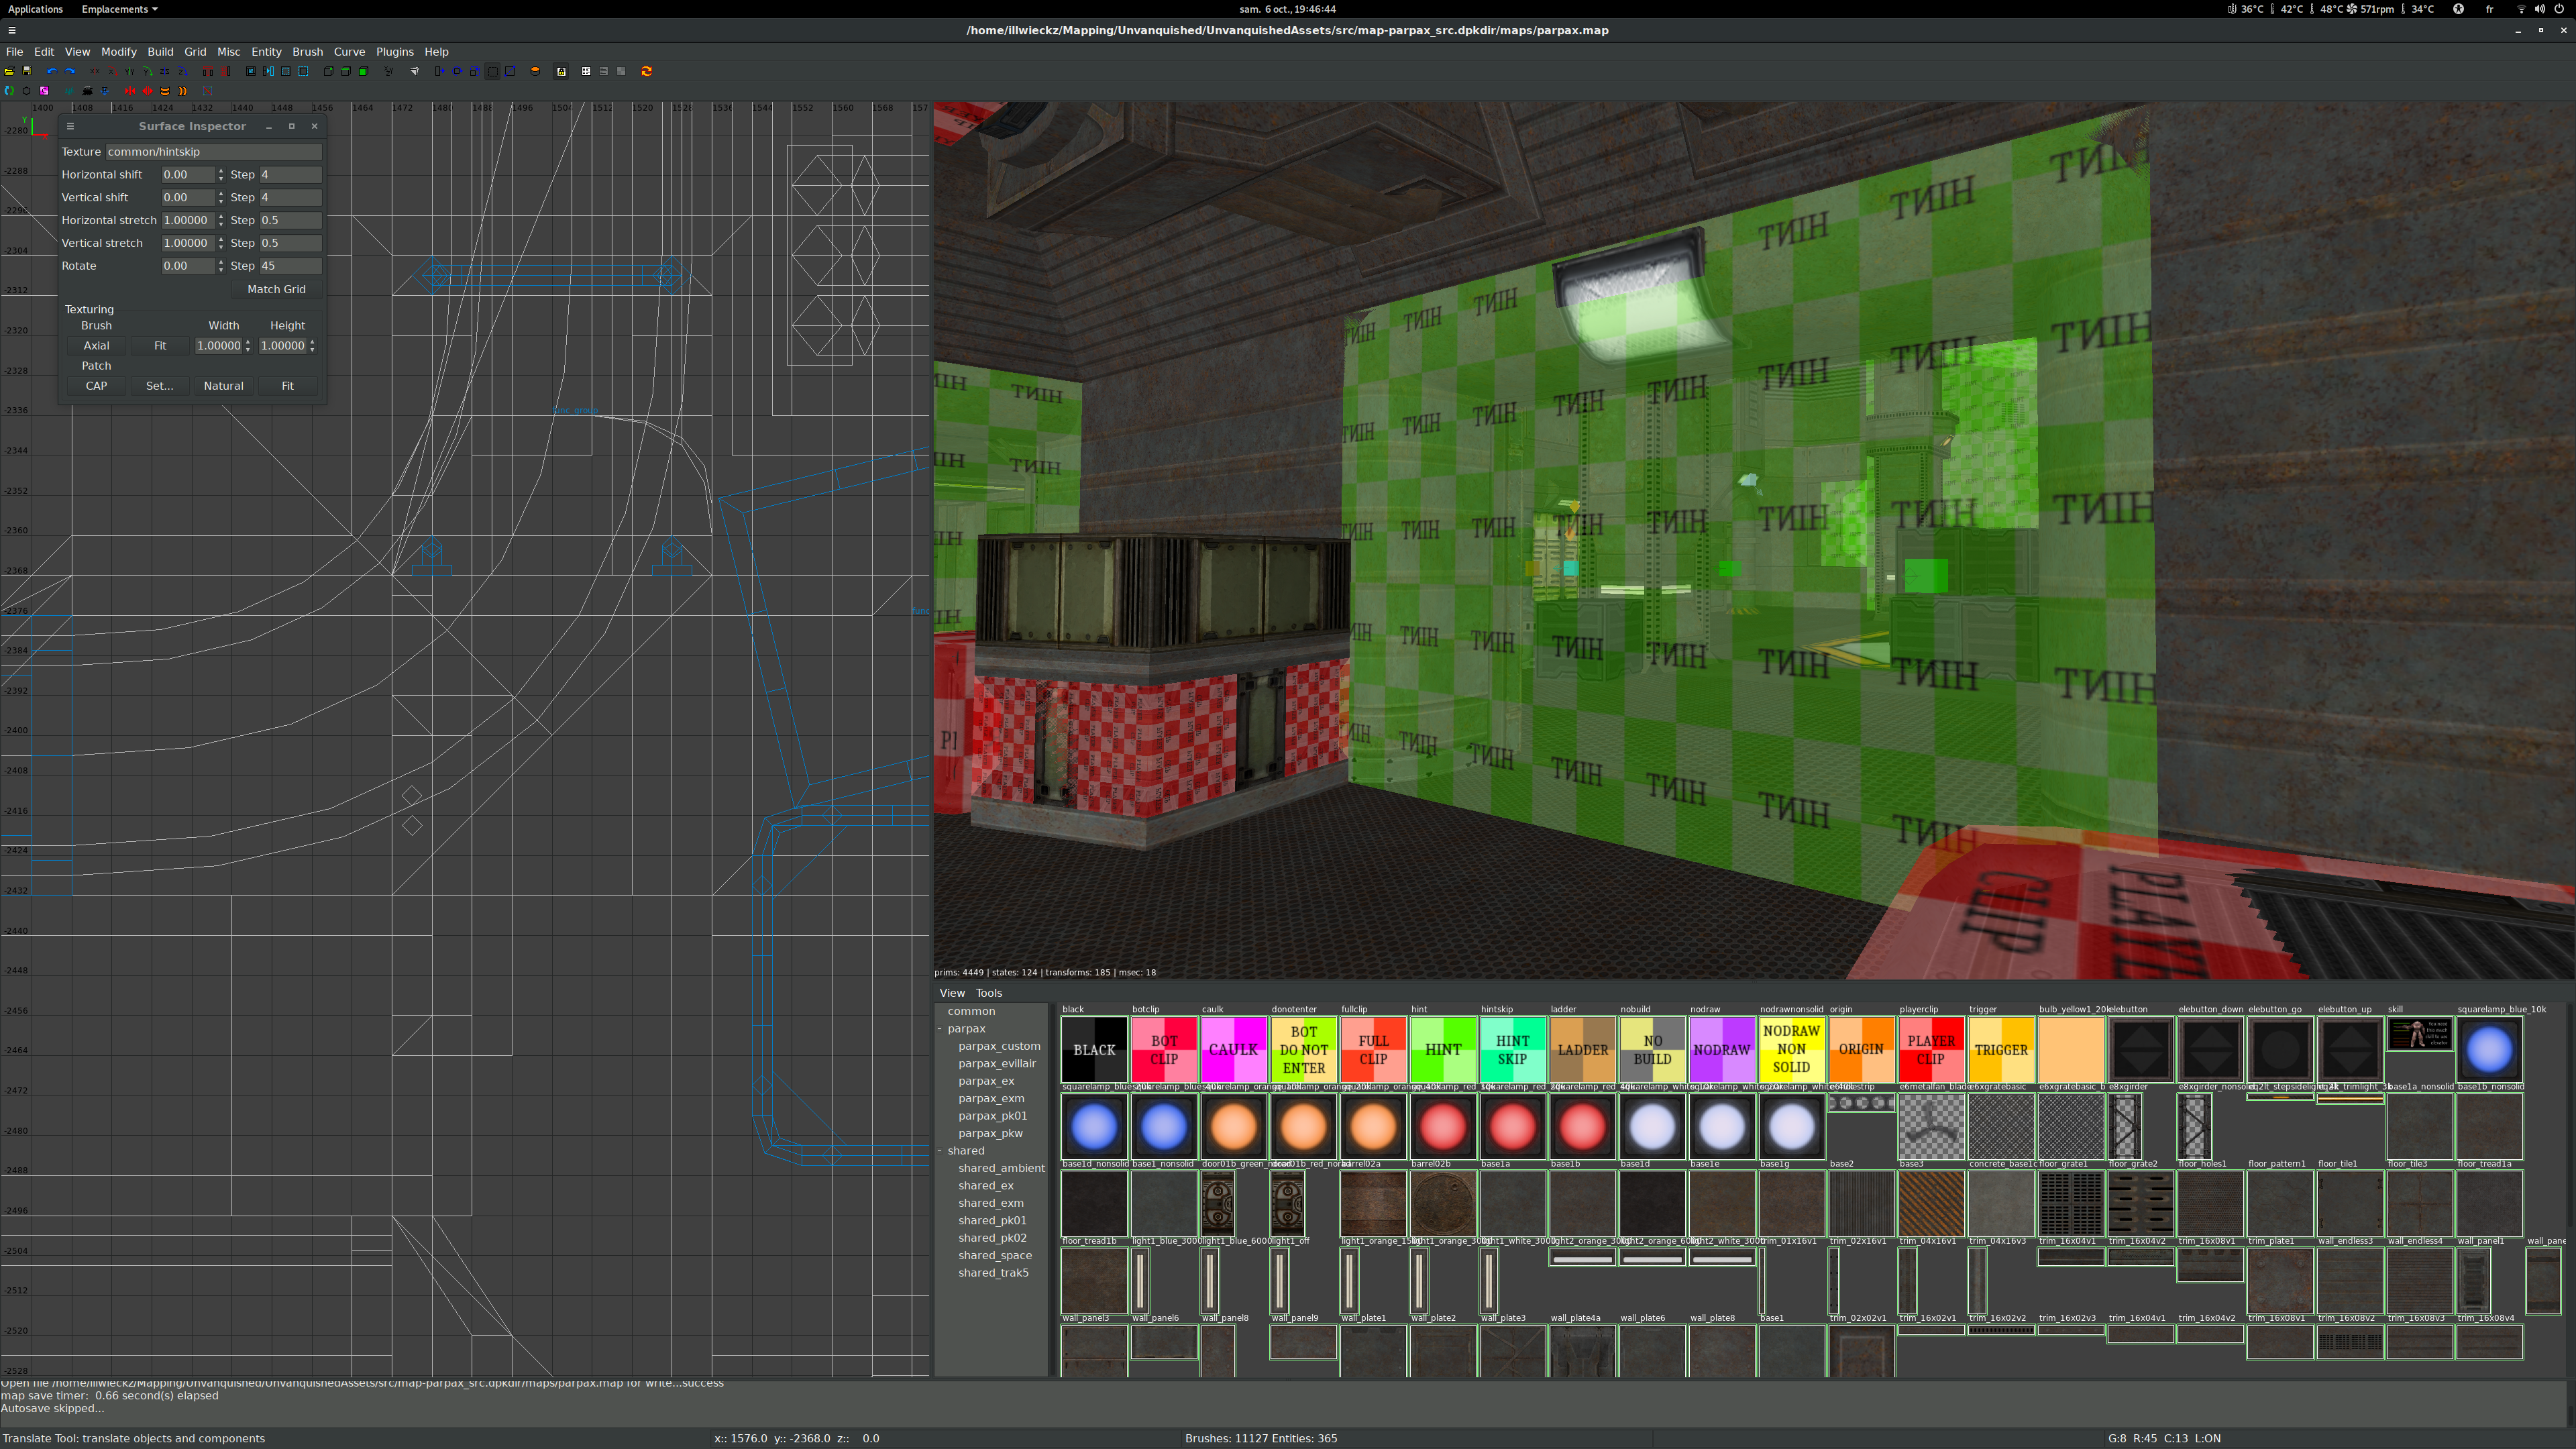Click the Redo arrow icon
The height and width of the screenshot is (1449, 2576).
70,71
